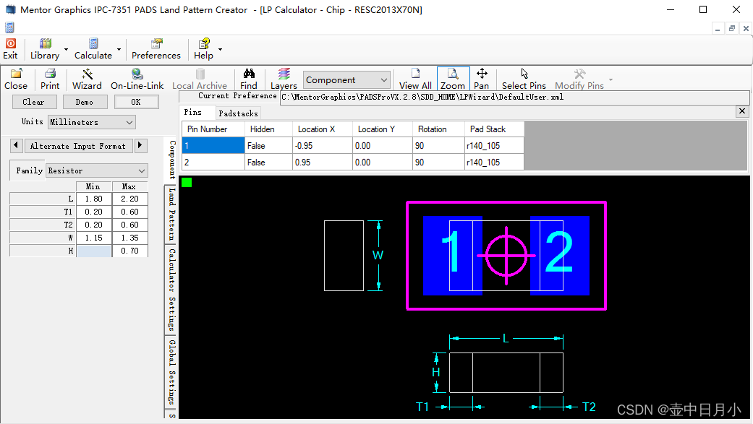Click the green square in the preview corner

coord(187,182)
